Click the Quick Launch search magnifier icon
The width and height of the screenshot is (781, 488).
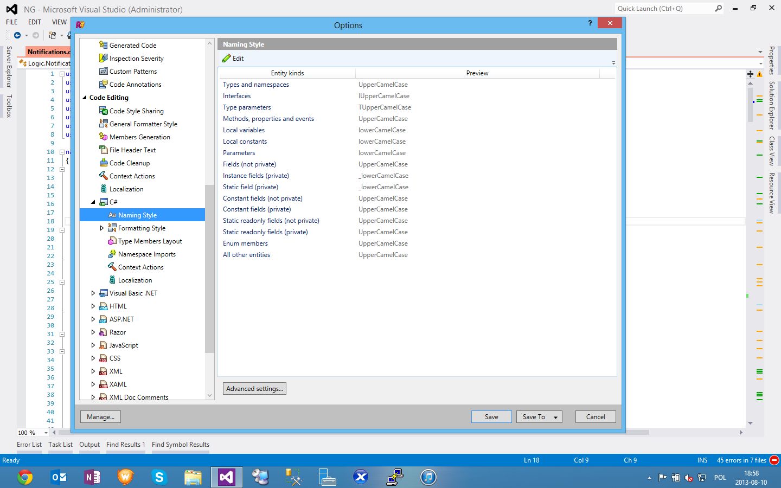click(719, 8)
